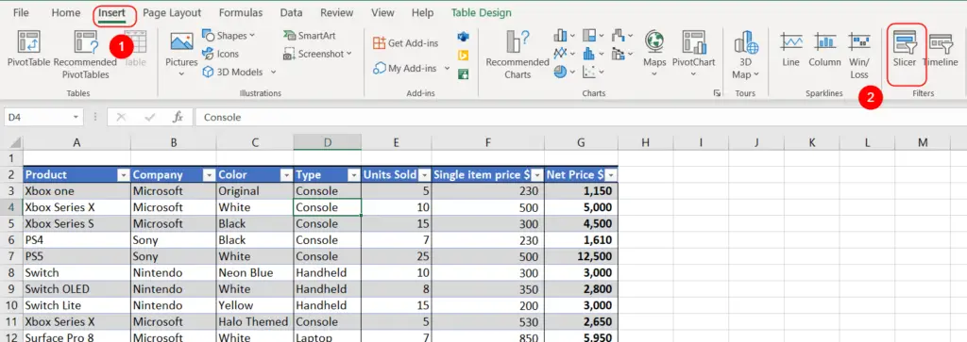Open the Single item price filter dropdown
The height and width of the screenshot is (342, 967).
(x=536, y=175)
